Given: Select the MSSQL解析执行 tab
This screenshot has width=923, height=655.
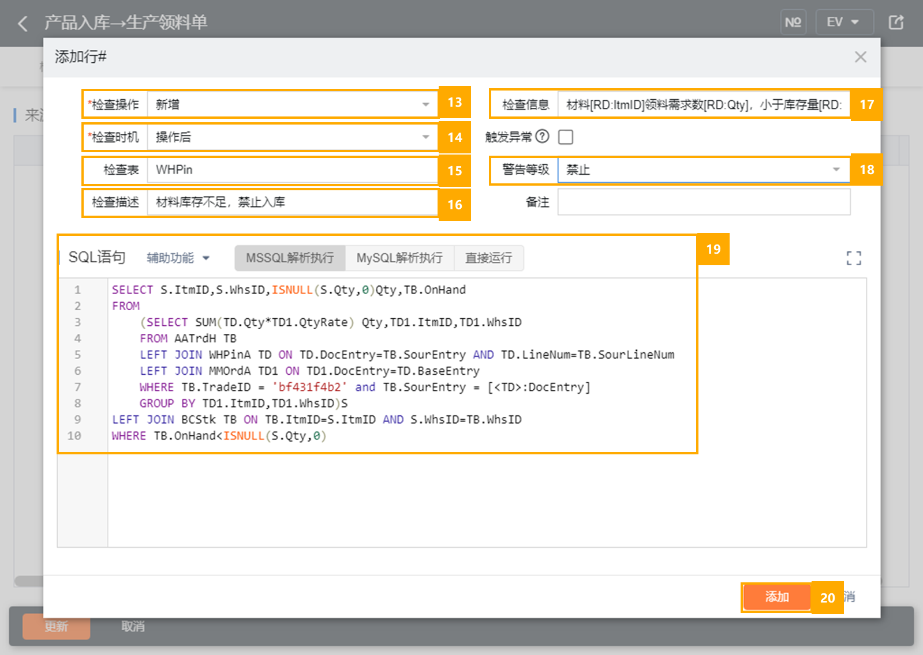Looking at the screenshot, I should click(290, 258).
